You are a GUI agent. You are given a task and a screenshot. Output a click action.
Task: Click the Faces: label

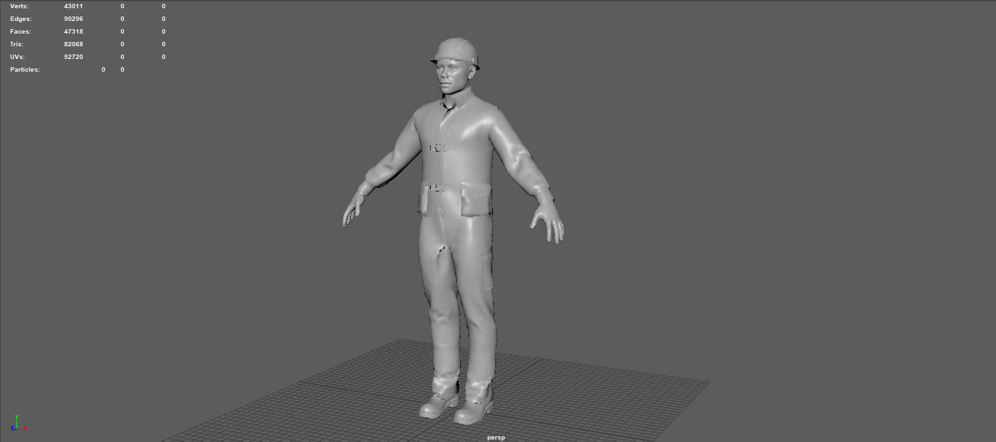coord(20,31)
